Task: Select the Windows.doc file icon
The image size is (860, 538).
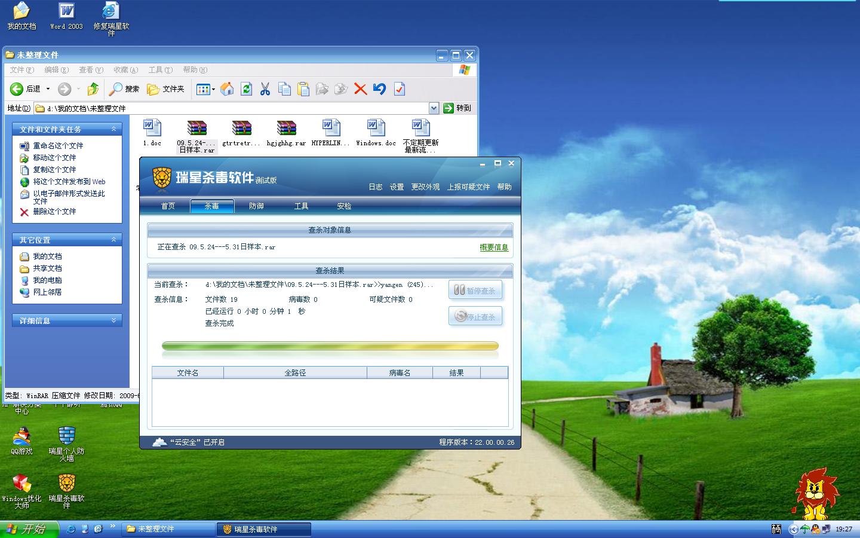Action: coord(376,128)
